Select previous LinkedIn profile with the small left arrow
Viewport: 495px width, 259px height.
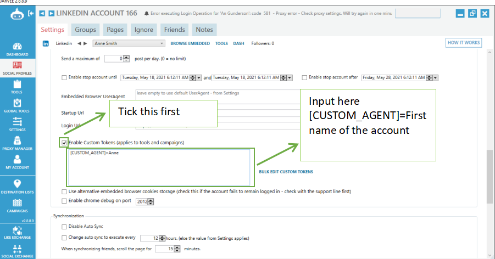(x=79, y=43)
